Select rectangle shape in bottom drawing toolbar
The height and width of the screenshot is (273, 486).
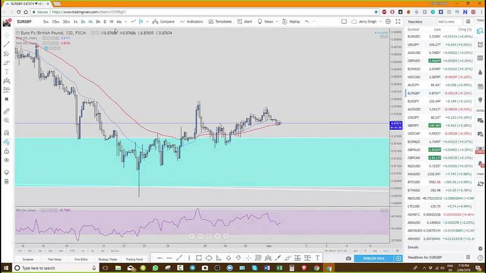point(199,258)
